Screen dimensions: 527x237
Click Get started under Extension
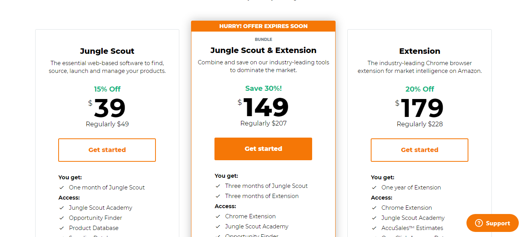[x=419, y=150]
